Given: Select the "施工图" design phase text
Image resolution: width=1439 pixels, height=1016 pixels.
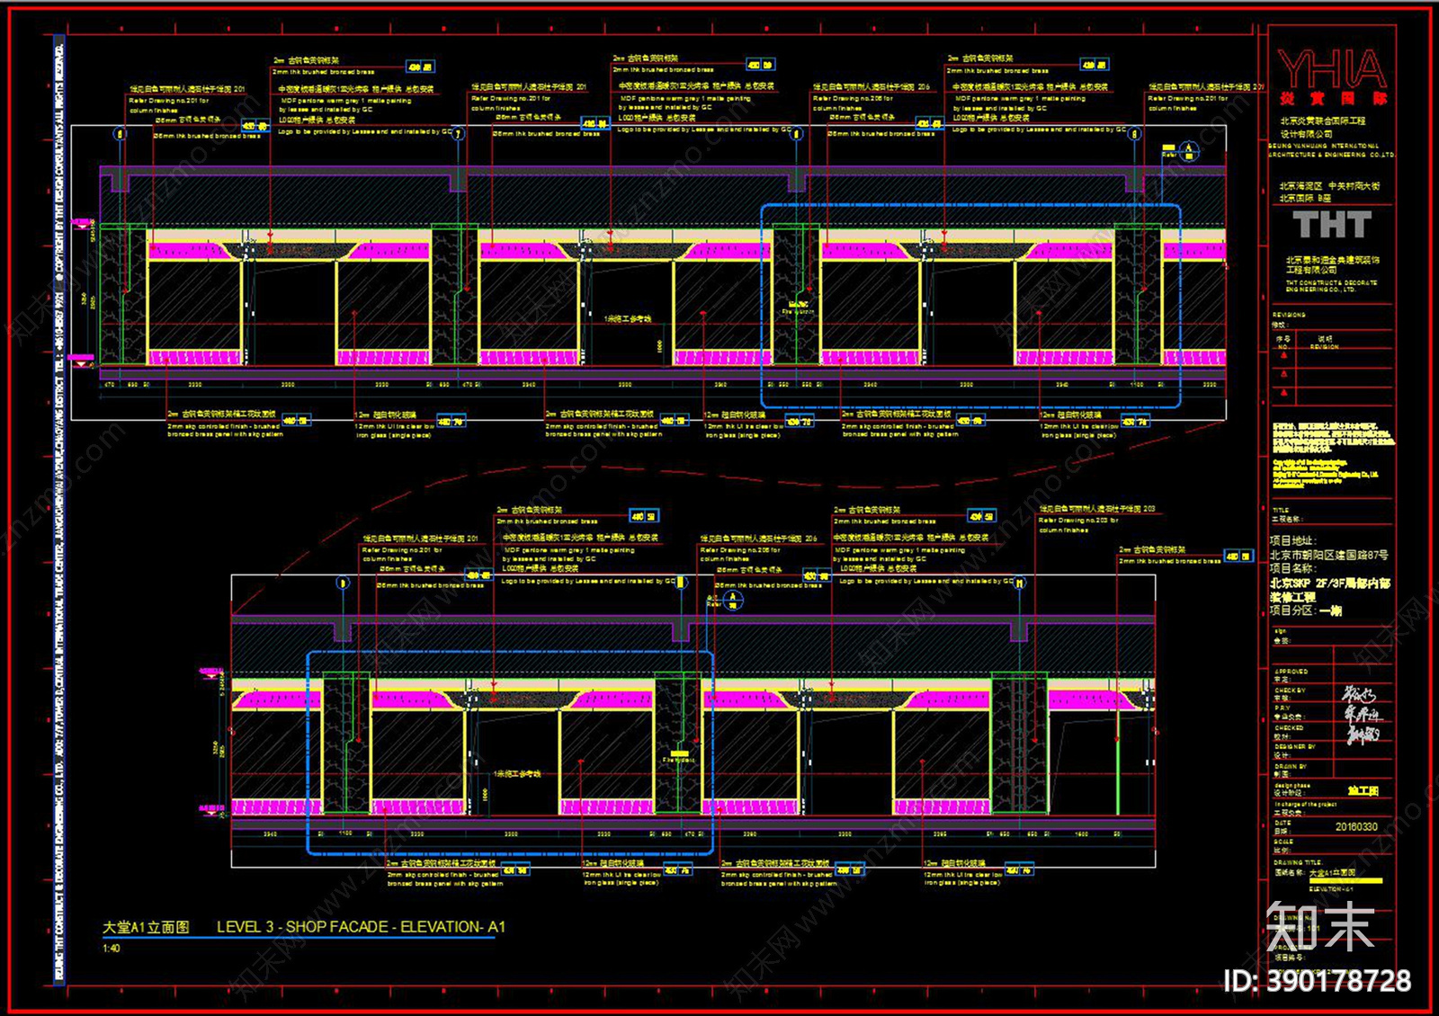Looking at the screenshot, I should tap(1363, 790).
